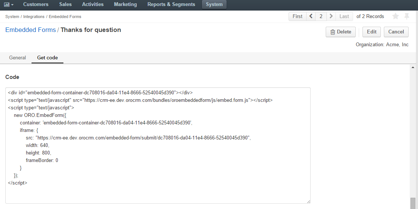This screenshot has height=209, width=418.
Task: Open the Reports & Segments menu
Action: [x=171, y=5]
